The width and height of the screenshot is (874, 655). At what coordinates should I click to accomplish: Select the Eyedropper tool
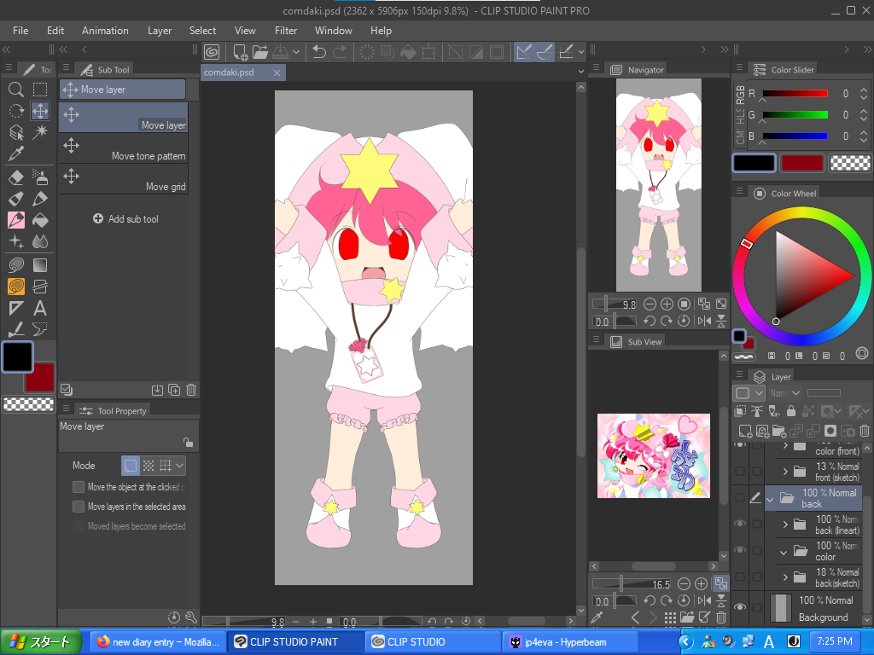[15, 154]
